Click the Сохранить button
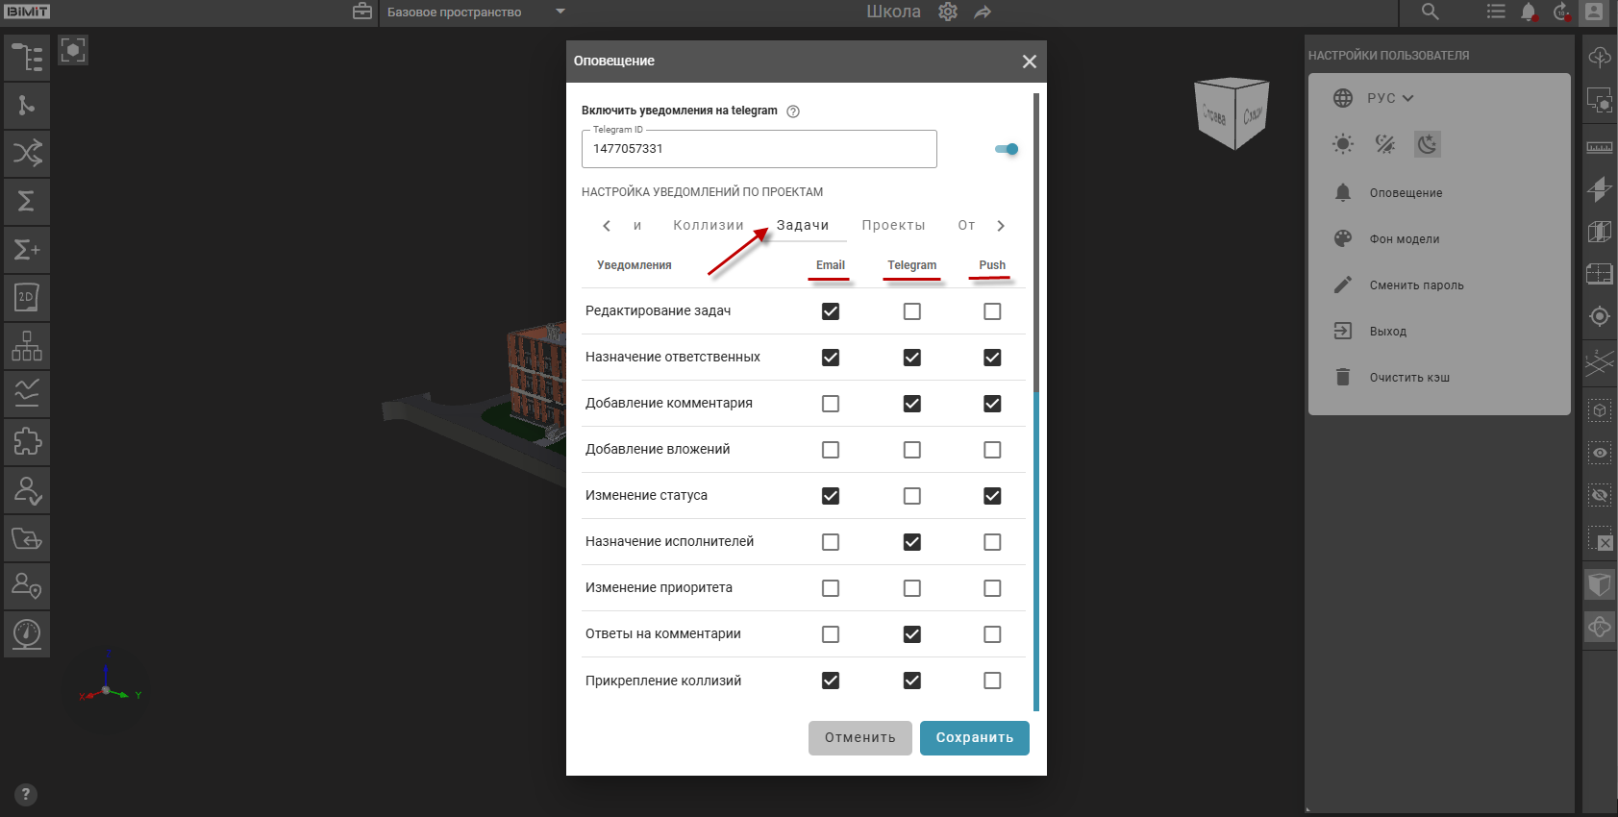The width and height of the screenshot is (1618, 817). [x=974, y=738]
